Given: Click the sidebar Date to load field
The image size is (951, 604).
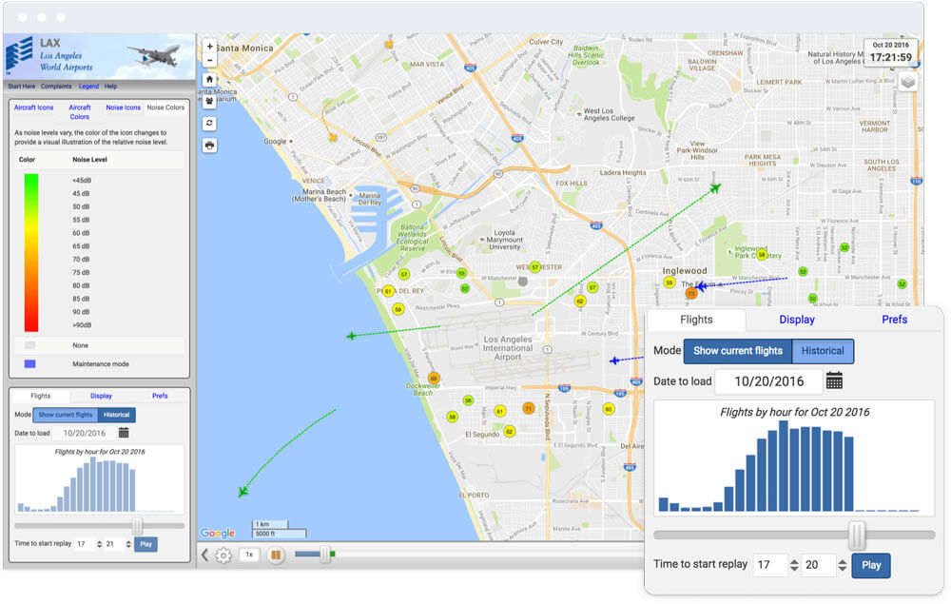Looking at the screenshot, I should click(85, 433).
